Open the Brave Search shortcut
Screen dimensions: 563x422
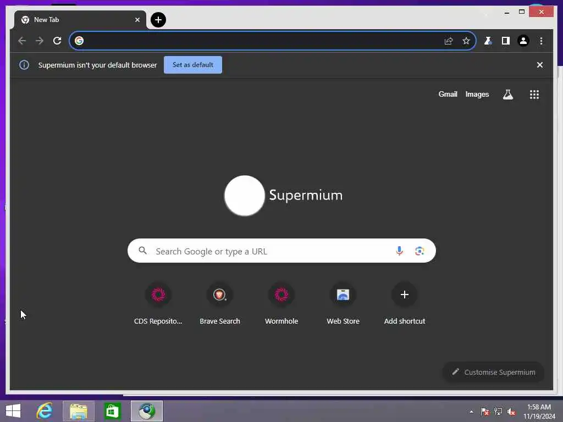(x=220, y=304)
